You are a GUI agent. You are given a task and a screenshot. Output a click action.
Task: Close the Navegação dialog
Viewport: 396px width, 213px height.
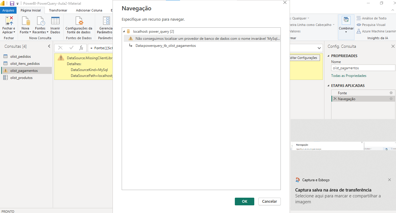(285, 2)
